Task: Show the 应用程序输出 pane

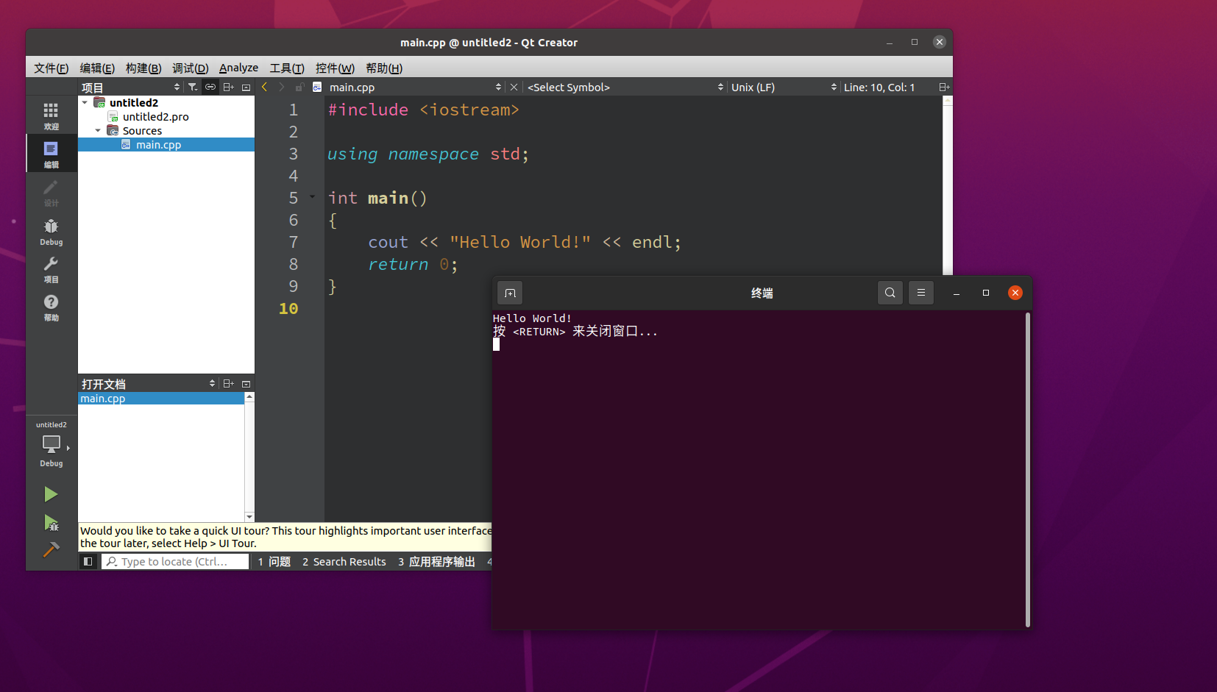Action: tap(436, 561)
